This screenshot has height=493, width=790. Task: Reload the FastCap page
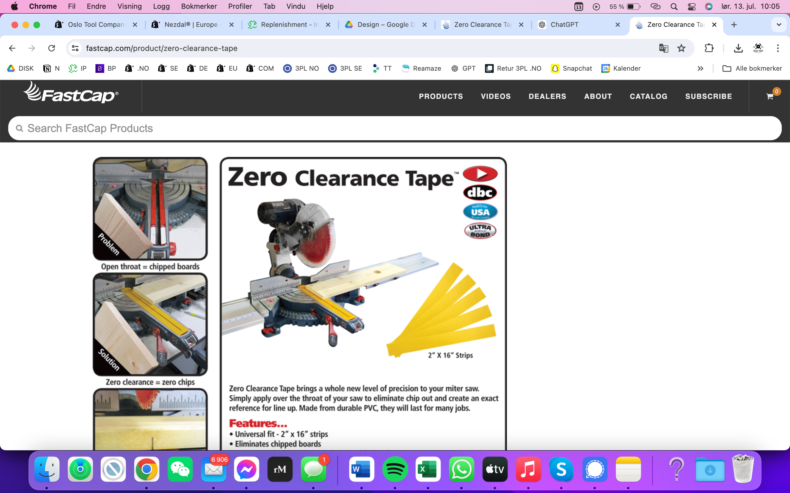click(x=52, y=48)
